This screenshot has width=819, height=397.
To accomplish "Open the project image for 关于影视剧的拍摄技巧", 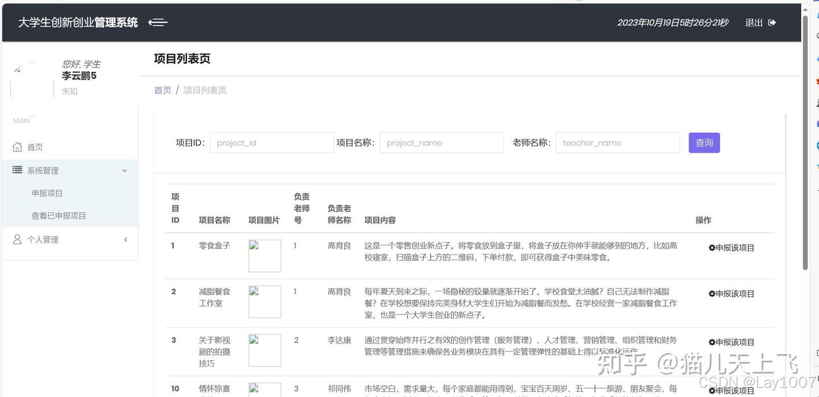I will [x=265, y=350].
